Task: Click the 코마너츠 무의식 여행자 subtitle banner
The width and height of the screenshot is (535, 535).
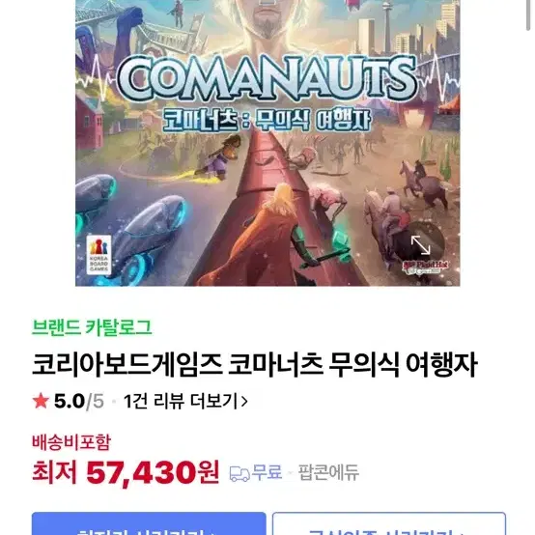Action: tap(267, 120)
